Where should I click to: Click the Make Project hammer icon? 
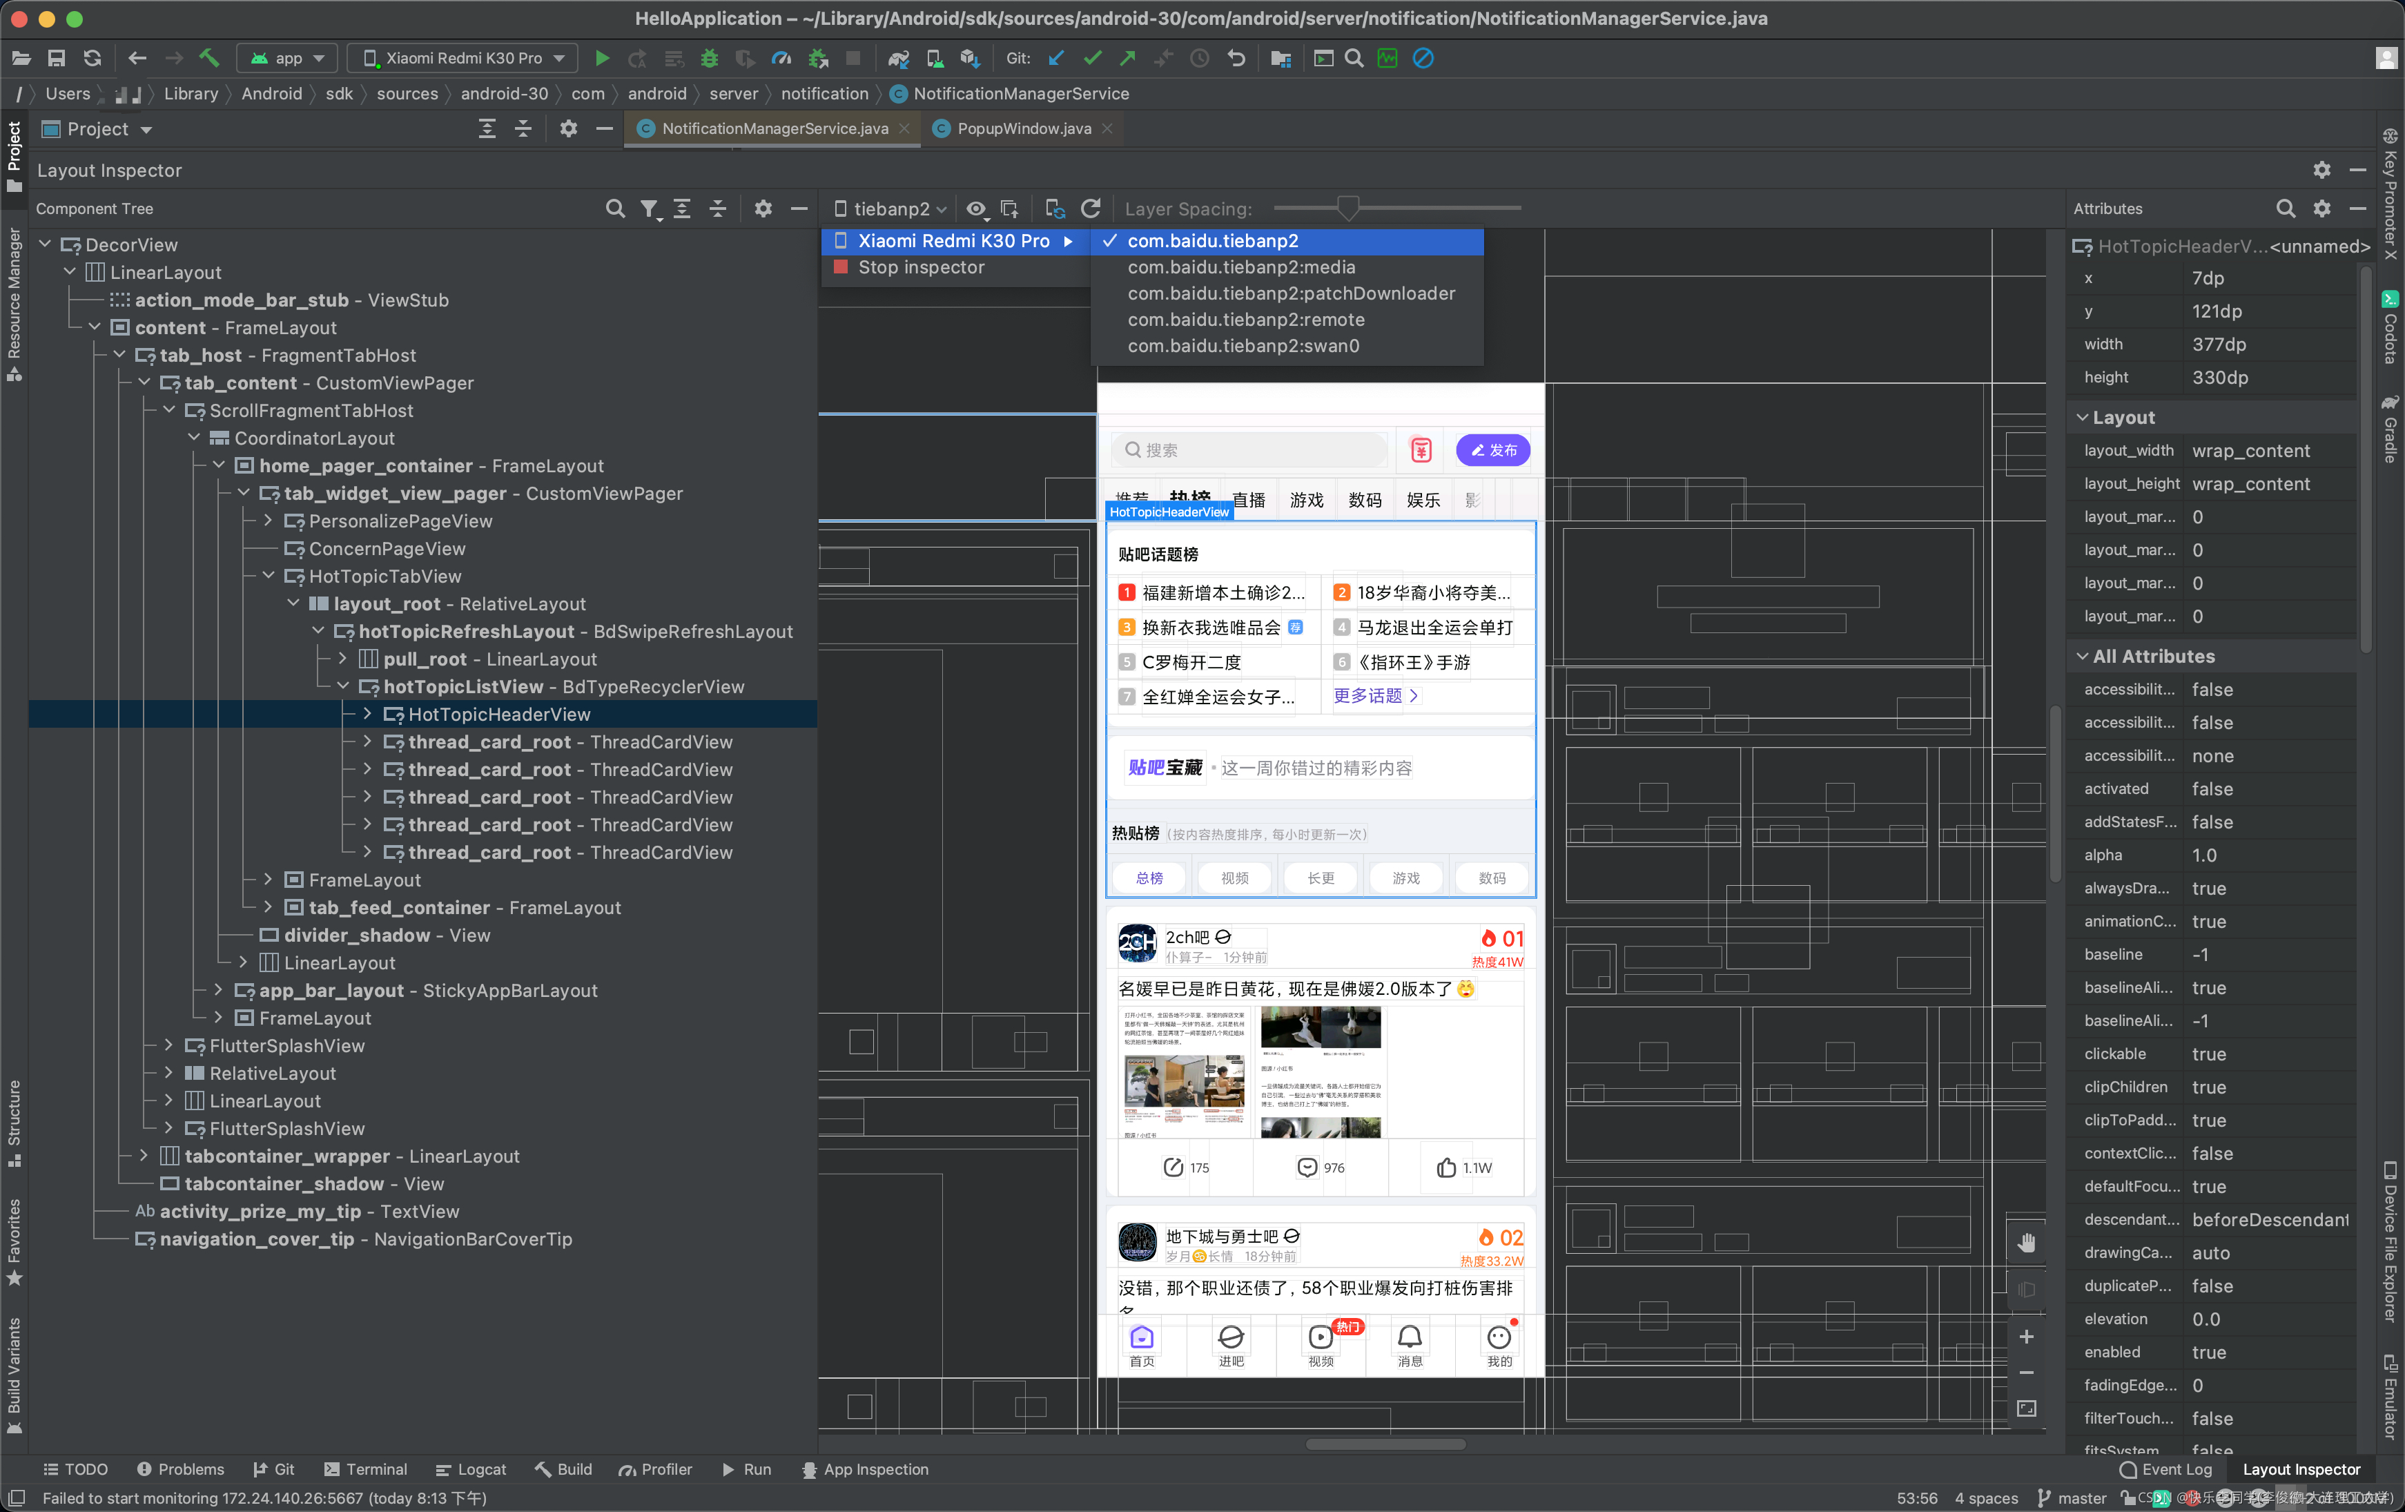pyautogui.click(x=208, y=58)
